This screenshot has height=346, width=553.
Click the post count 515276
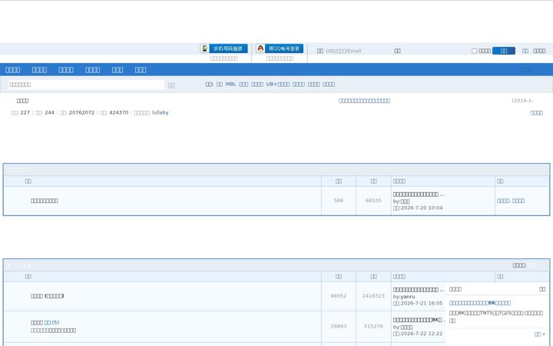pyautogui.click(x=373, y=326)
